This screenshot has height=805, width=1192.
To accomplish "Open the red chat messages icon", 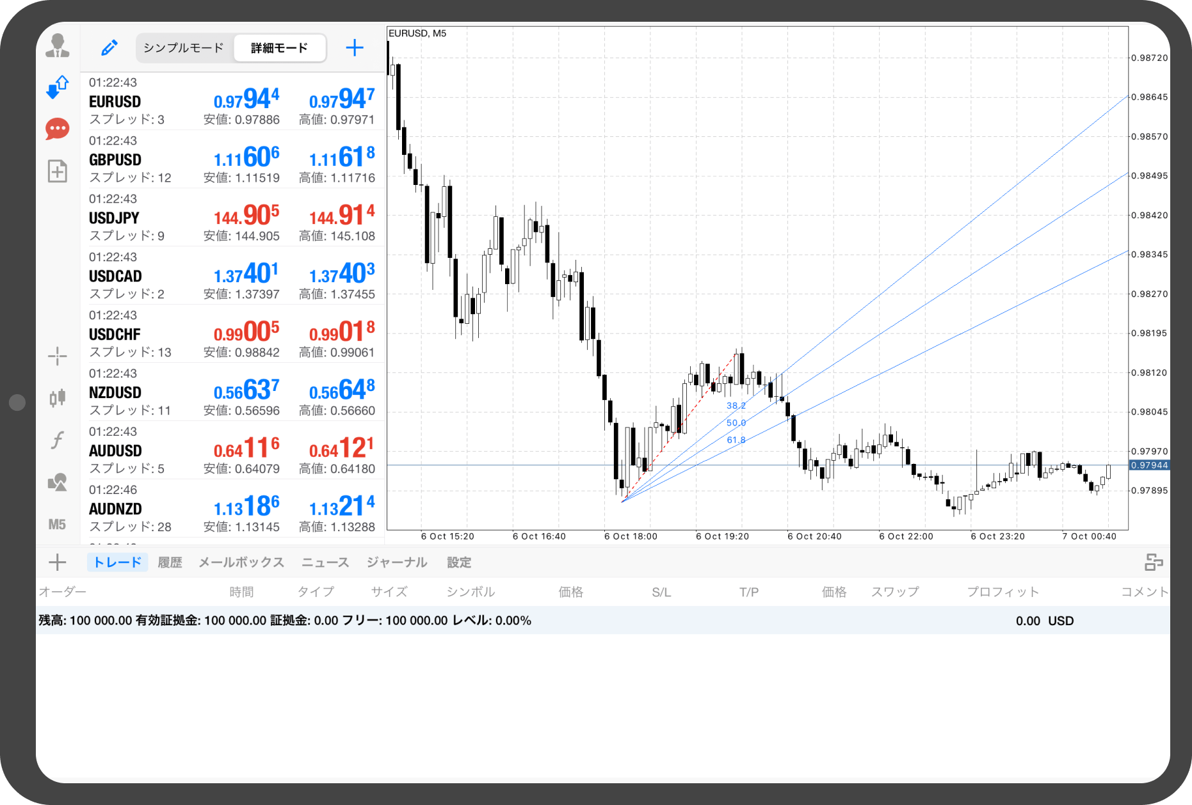I will [58, 129].
